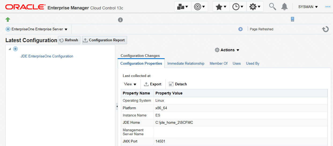The width and height of the screenshot is (333, 146).
Task: Sort by Property Name column header
Action: coord(137,93)
